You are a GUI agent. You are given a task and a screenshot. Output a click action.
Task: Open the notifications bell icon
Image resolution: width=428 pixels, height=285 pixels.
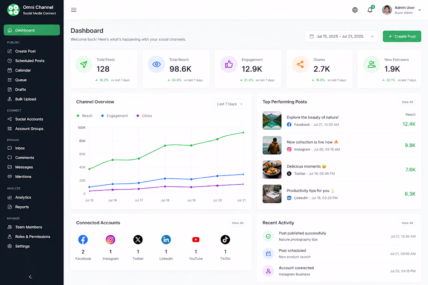pyautogui.click(x=370, y=10)
